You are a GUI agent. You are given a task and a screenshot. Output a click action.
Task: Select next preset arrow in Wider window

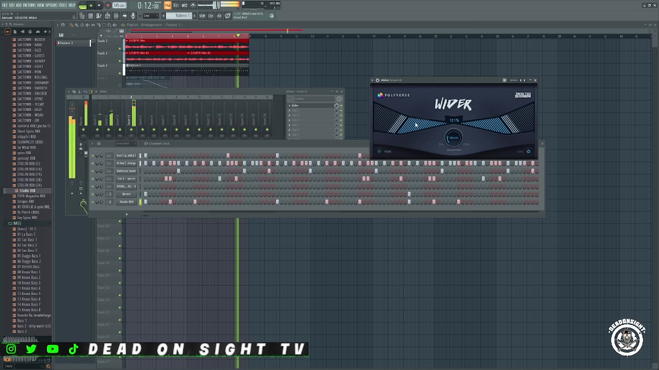(524, 80)
